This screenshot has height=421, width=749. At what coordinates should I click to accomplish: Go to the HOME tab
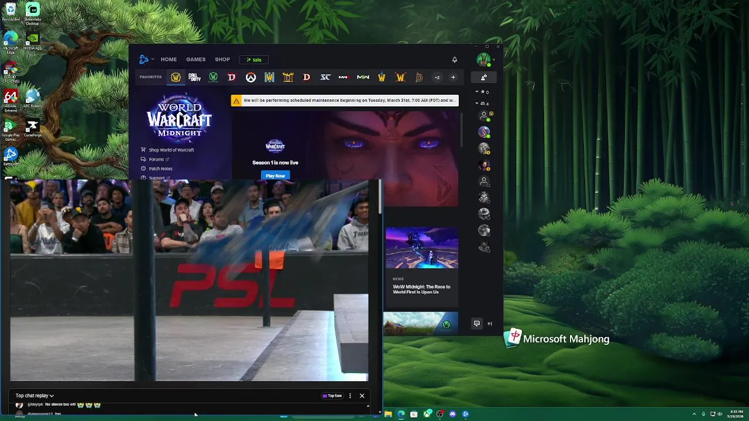coord(169,60)
